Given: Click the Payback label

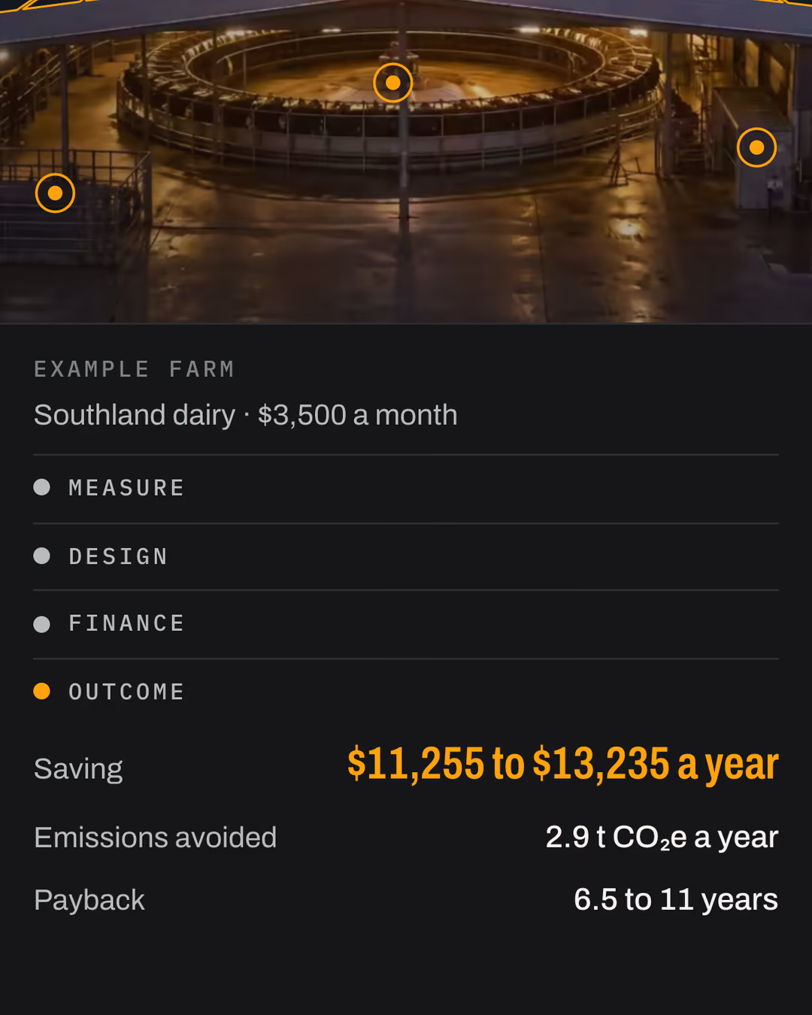Looking at the screenshot, I should 89,900.
